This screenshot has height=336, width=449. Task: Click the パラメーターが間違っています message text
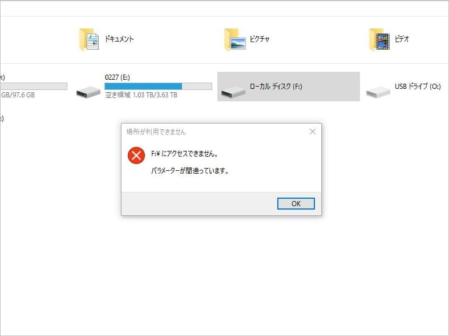[x=190, y=171]
